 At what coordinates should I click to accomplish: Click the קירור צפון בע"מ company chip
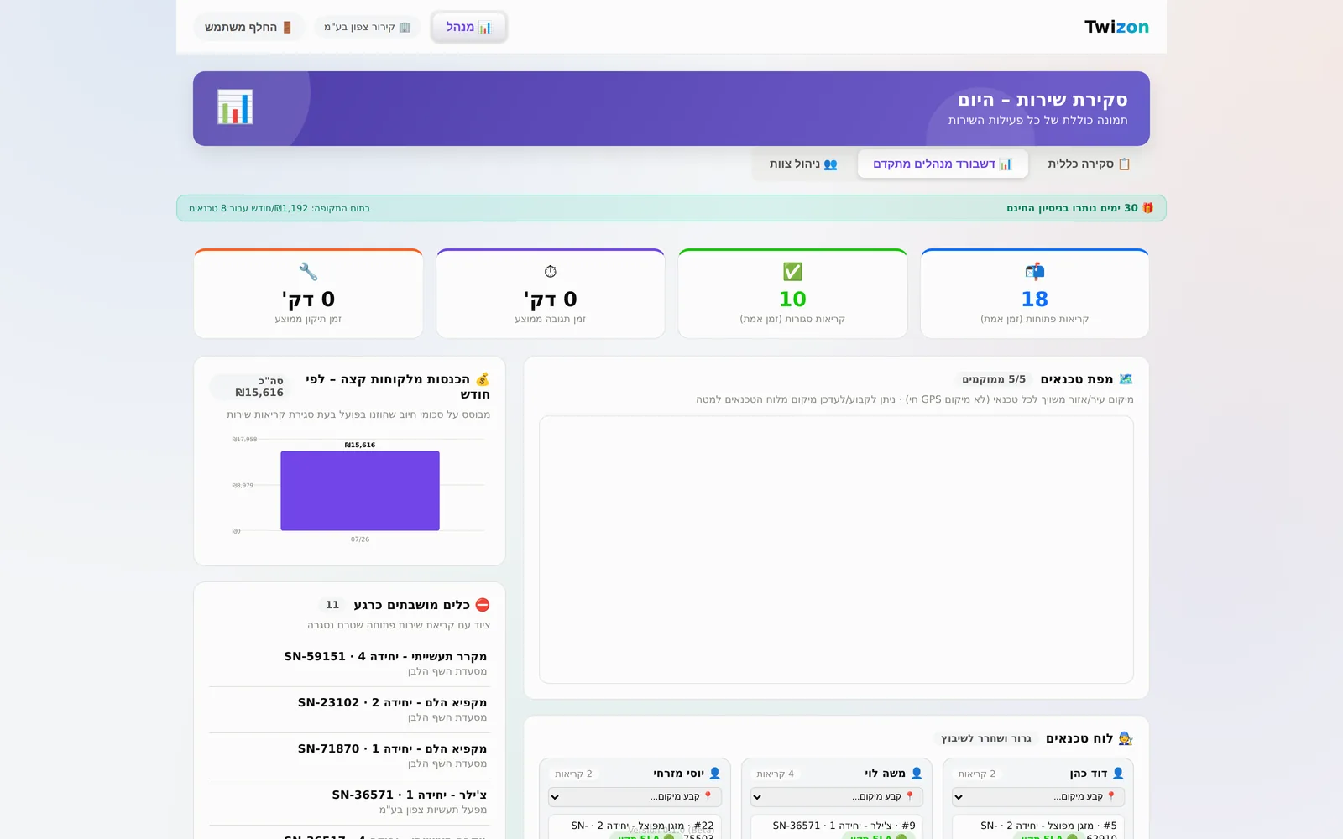point(368,27)
